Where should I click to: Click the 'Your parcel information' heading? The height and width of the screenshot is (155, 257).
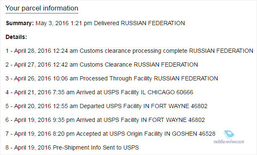42,8
